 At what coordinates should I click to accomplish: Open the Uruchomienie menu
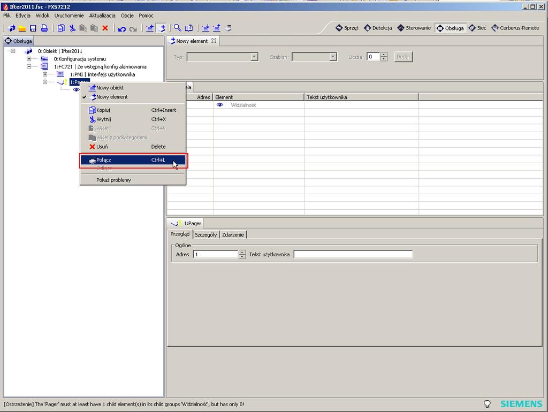[x=69, y=16]
